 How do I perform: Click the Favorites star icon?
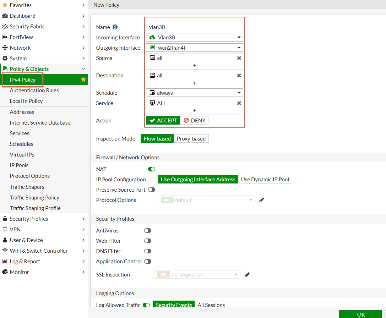[x=5, y=5]
